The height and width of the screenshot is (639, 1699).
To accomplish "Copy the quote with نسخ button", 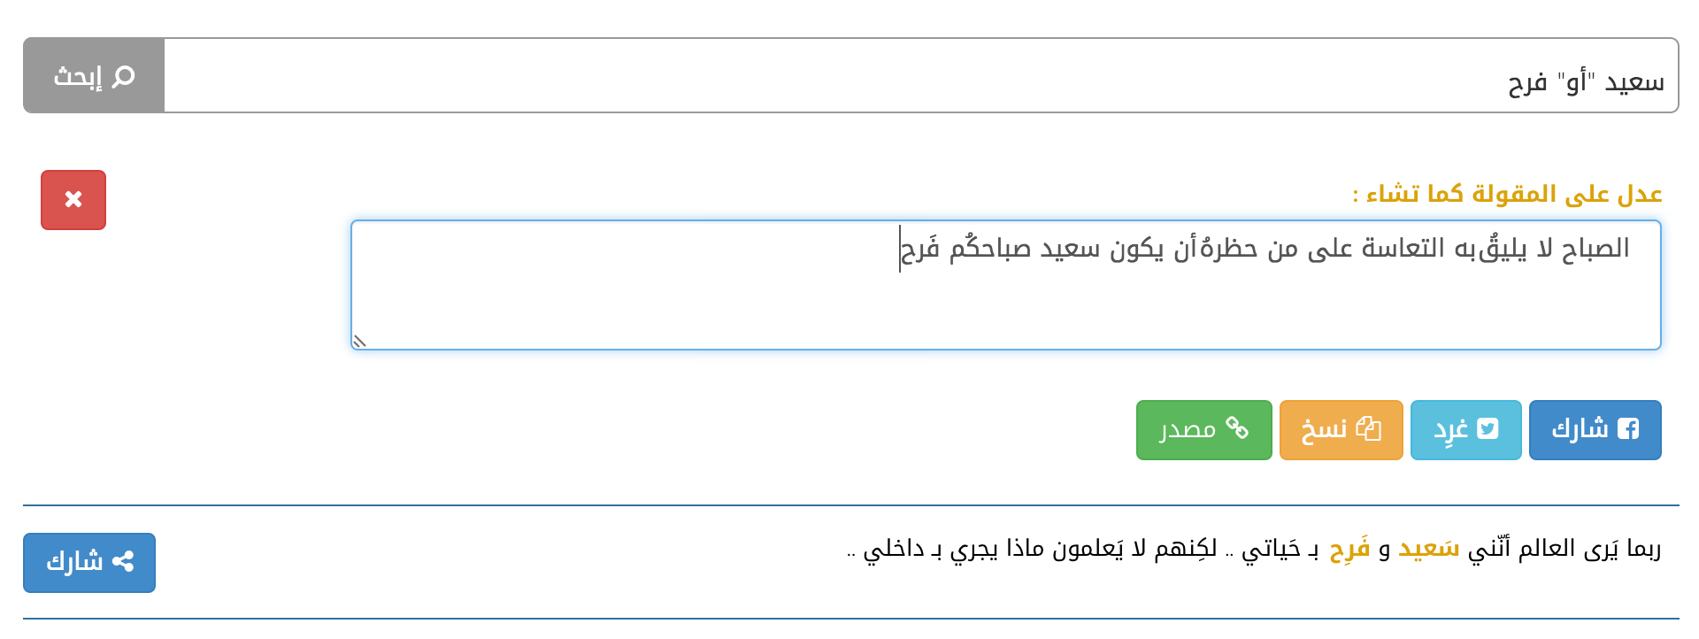I will click(x=1341, y=430).
